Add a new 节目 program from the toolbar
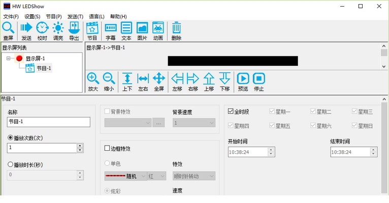389x203 pixels. tap(92, 31)
